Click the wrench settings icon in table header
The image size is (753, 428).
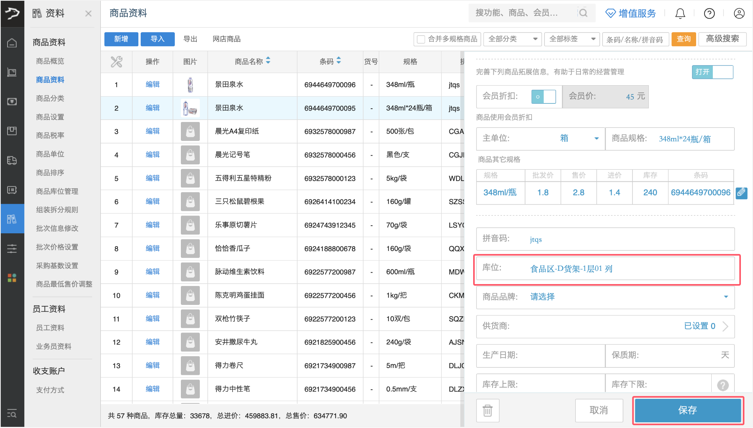pyautogui.click(x=116, y=61)
